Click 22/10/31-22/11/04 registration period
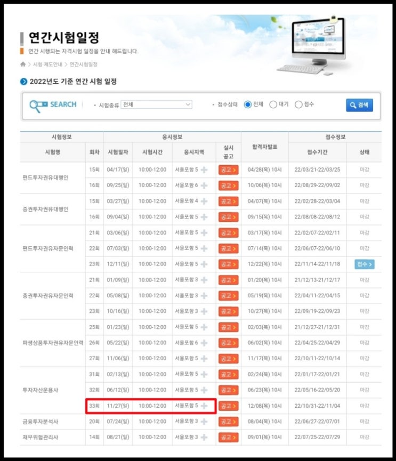This screenshot has width=396, height=461. coord(317,406)
